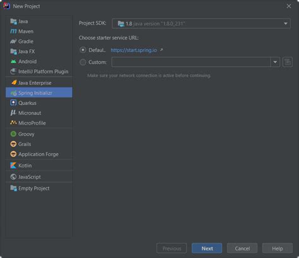
Task: Click the IntelliJ Platform Plugin icon
Action: (x=13, y=72)
